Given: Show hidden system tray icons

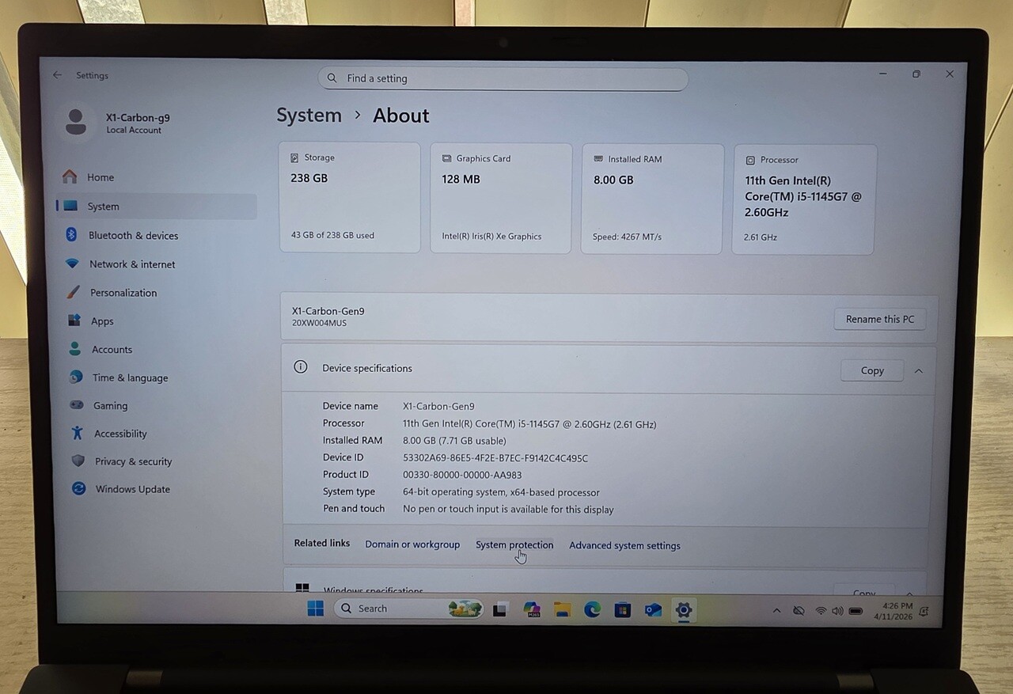Looking at the screenshot, I should (x=776, y=611).
